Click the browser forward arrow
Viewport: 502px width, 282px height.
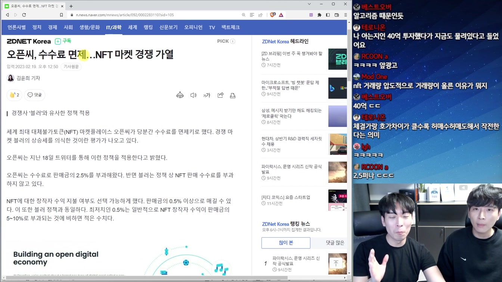coord(16,15)
